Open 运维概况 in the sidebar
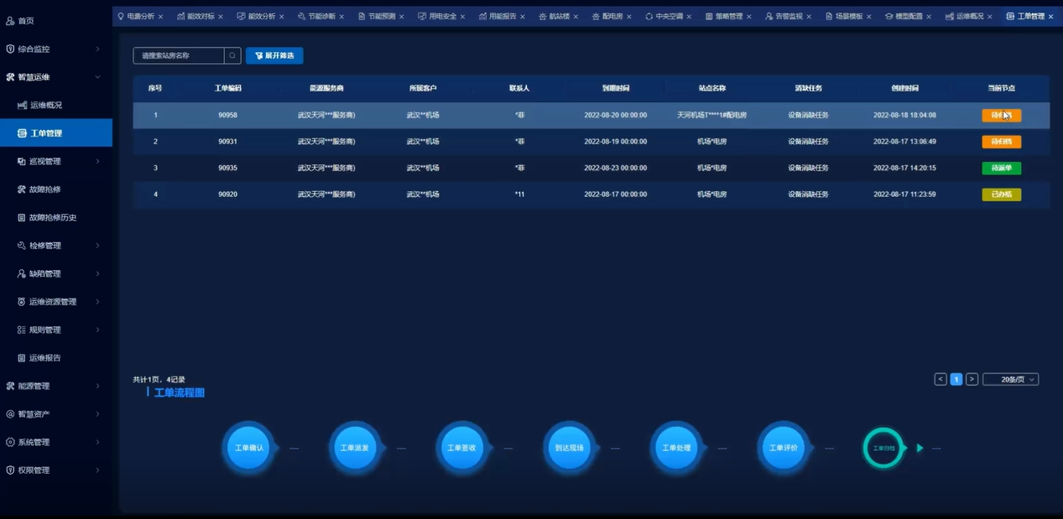Screen dimensions: 1063x519 [45, 105]
